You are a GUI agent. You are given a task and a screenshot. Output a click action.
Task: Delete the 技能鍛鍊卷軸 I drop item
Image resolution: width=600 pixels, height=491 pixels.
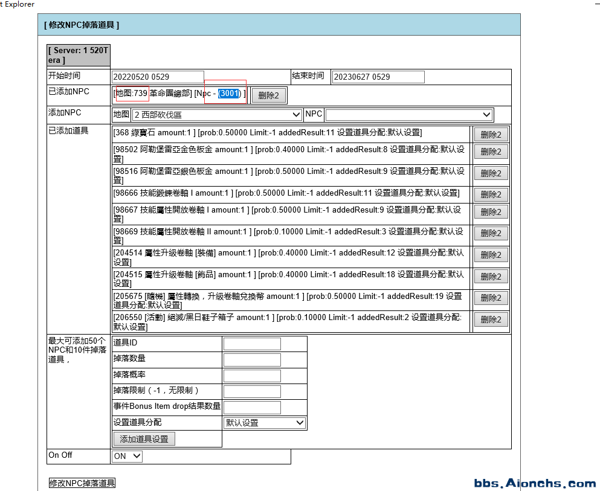tap(491, 194)
